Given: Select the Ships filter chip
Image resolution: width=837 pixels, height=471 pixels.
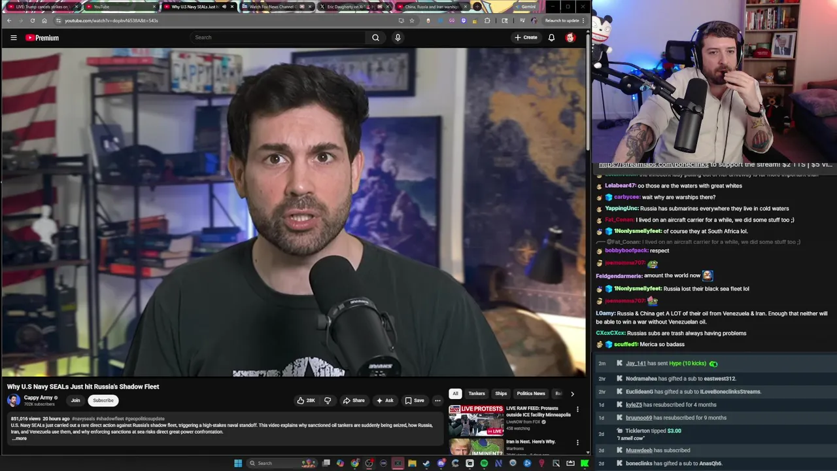Looking at the screenshot, I should (x=501, y=394).
